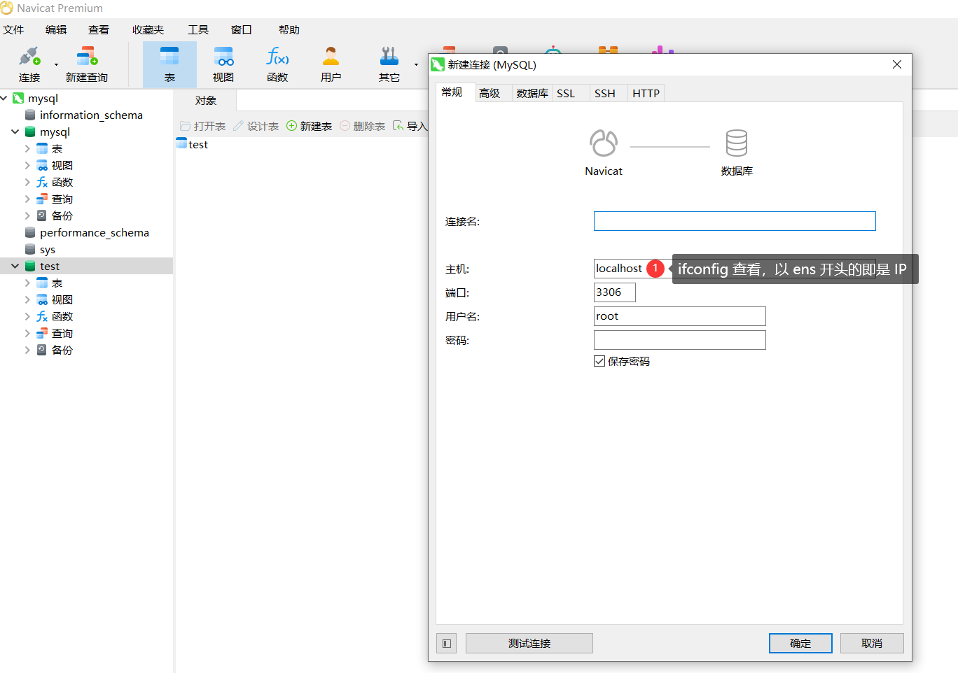Screen dimensions: 958x673
Task: Click 新建表 in object toolbar
Action: point(309,126)
